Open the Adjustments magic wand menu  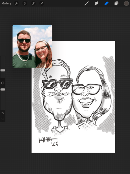(x=25, y=3)
